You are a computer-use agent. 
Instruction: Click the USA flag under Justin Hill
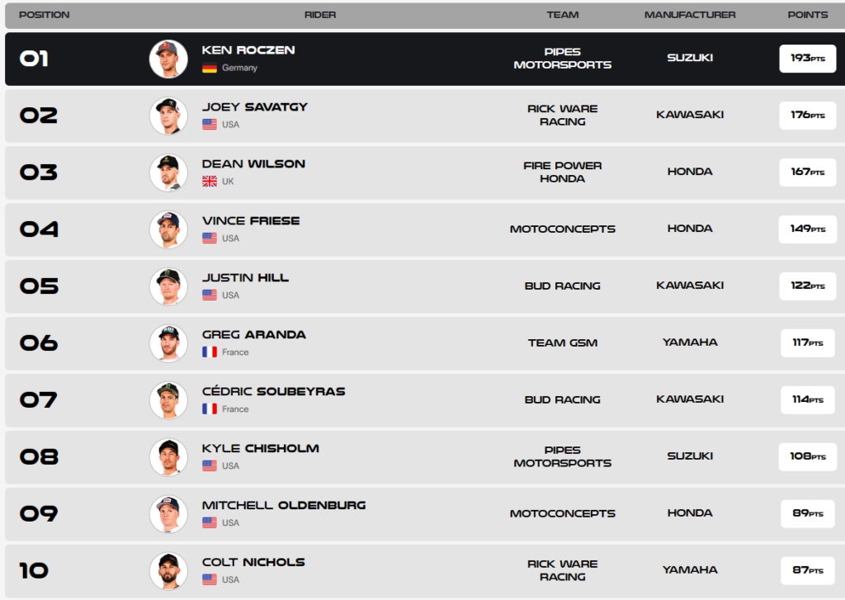[210, 295]
